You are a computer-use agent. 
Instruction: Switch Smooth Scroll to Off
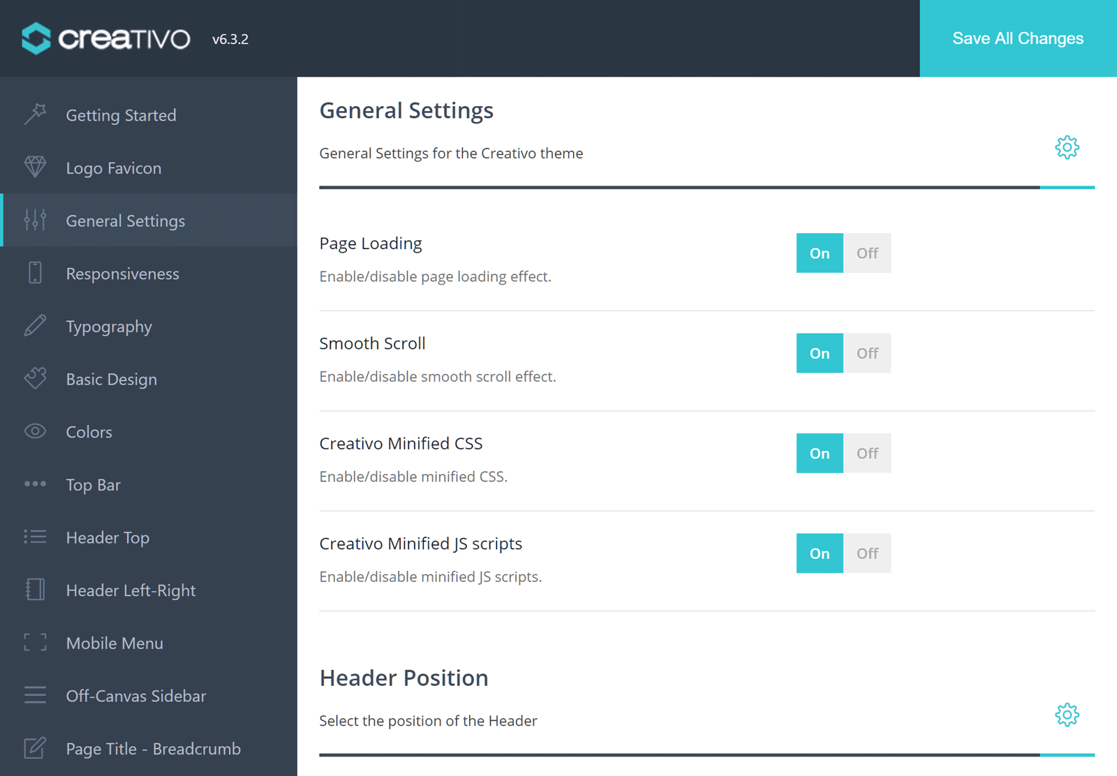click(x=867, y=353)
